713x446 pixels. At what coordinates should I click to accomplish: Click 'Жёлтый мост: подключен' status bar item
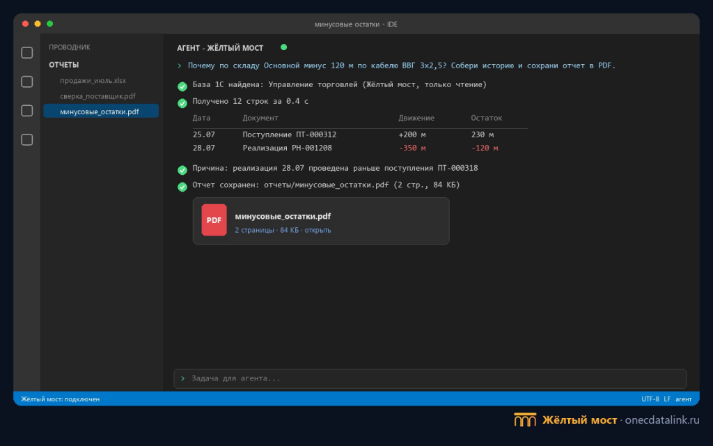coord(60,399)
